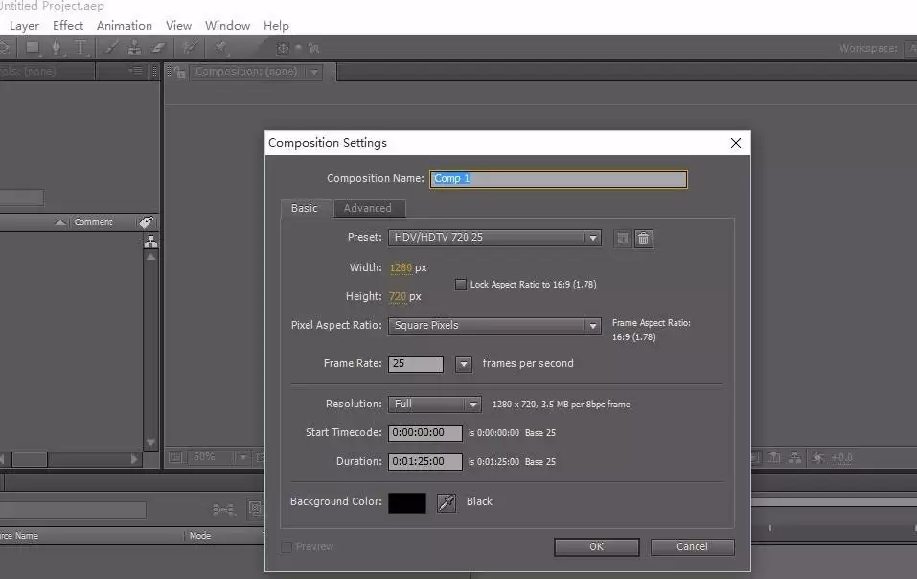
Task: Click the Project panel horizontal scrollbar thumb
Action: coord(30,460)
